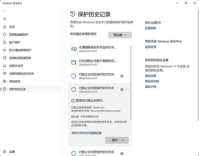Open the 隐私设置 link

click(150, 76)
